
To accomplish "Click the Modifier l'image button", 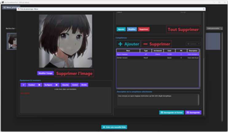I will point(45,73).
